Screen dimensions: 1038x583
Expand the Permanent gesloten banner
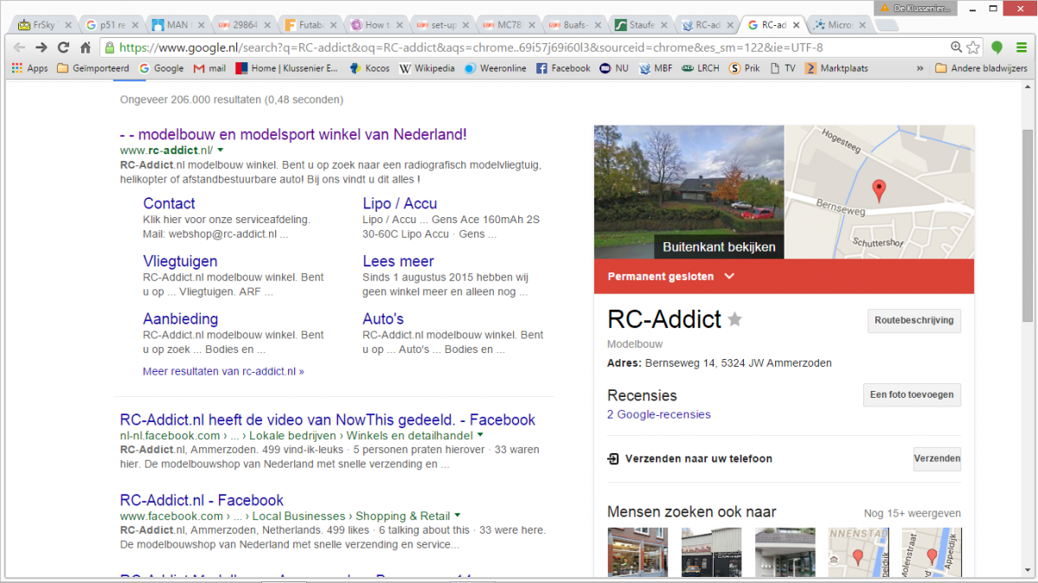tap(785, 276)
